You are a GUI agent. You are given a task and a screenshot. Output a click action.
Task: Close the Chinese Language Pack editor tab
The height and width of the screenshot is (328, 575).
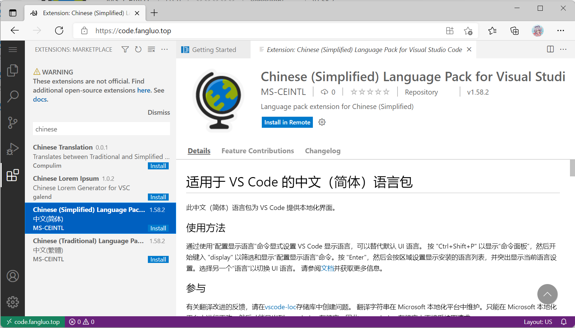click(x=469, y=49)
